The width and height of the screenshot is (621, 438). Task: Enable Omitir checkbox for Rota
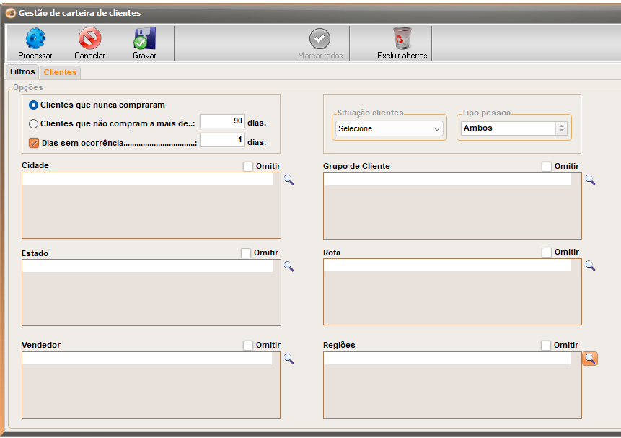(x=547, y=253)
